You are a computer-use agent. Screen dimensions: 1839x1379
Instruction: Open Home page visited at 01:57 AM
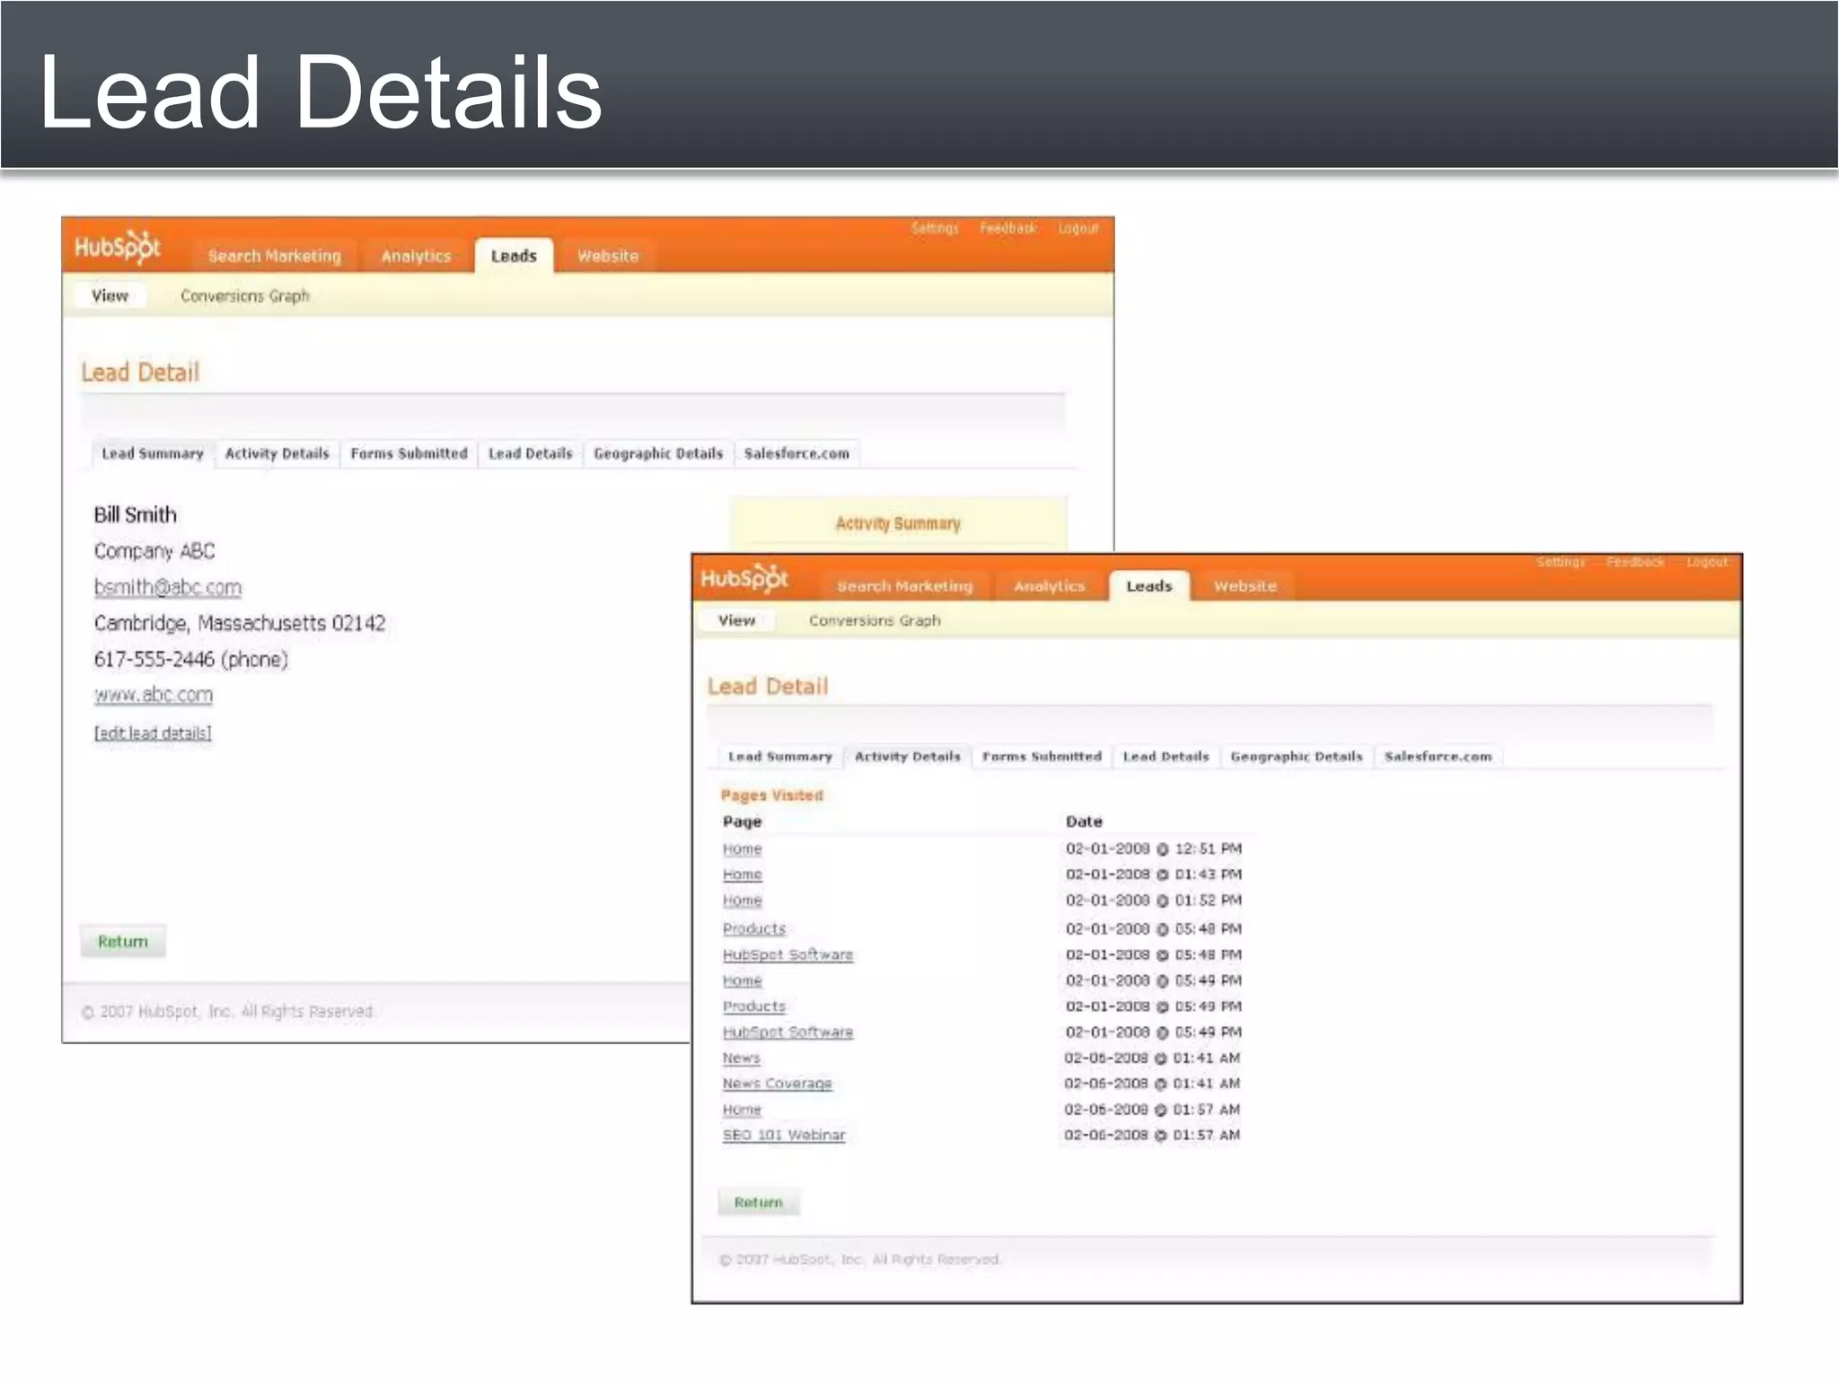coord(742,1110)
